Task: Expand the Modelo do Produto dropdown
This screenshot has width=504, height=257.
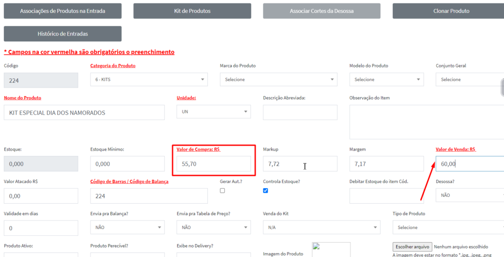Action: [386, 80]
